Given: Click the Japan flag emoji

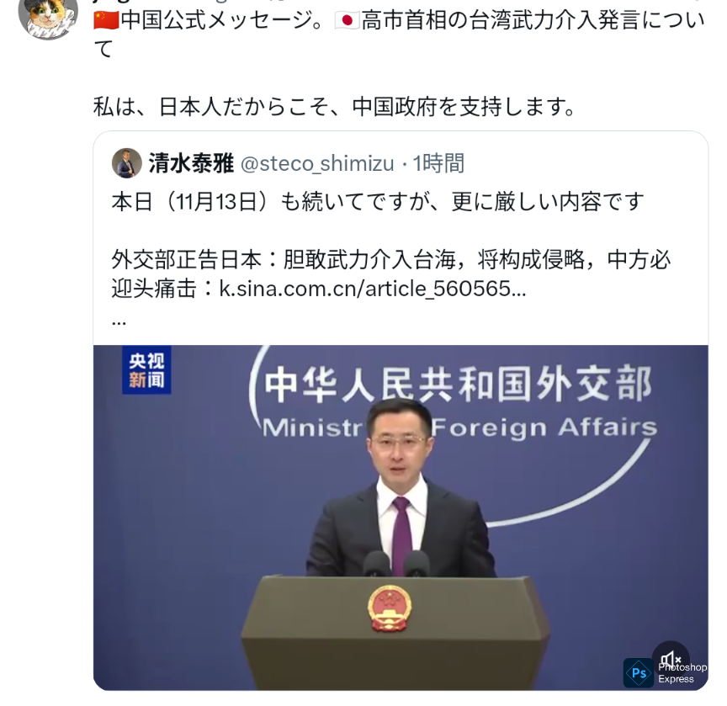Looking at the screenshot, I should 347,20.
